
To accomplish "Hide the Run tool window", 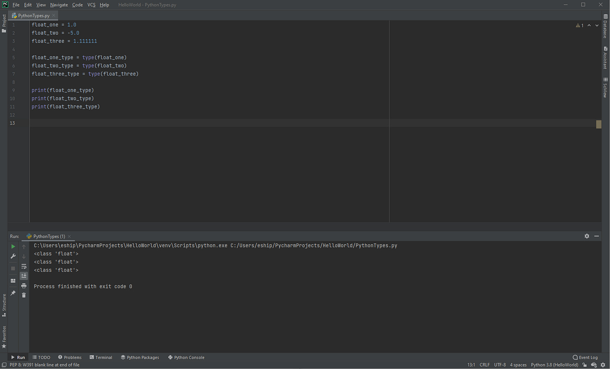I will 597,236.
